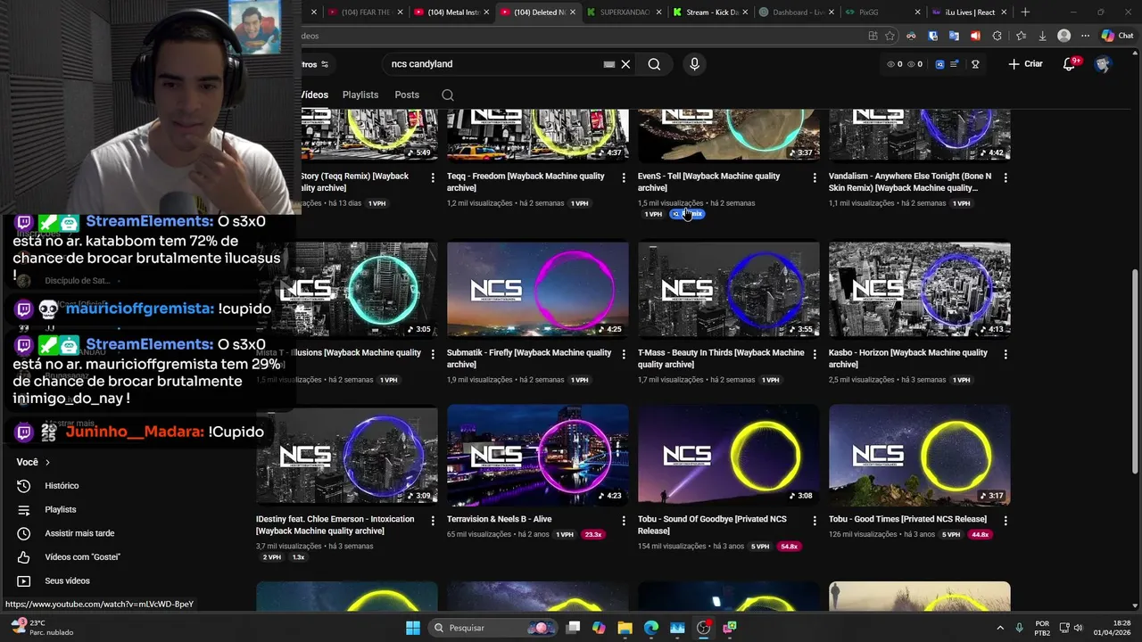Open options menu for Kasbo - Horizon video

pos(1005,354)
